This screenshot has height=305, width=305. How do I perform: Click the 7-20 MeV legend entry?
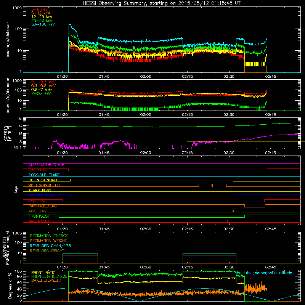tap(41, 93)
